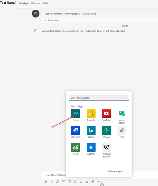This screenshot has height=186, width=158.
Task: Click the Heute date separator
Action: coord(125,26)
